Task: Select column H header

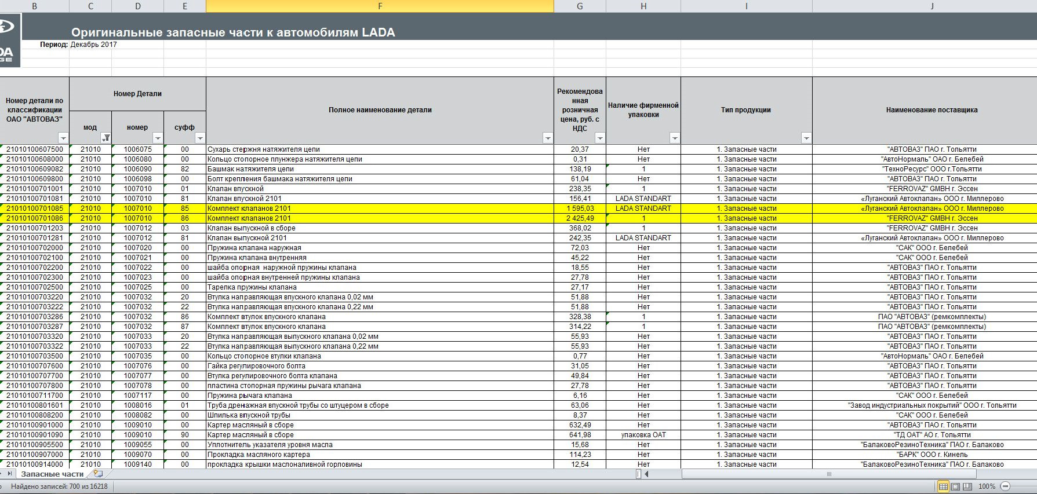Action: pyautogui.click(x=643, y=6)
